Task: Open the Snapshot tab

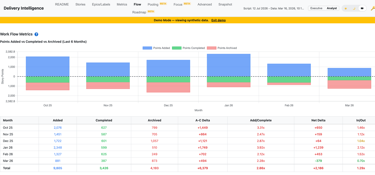Action: click(225, 4)
